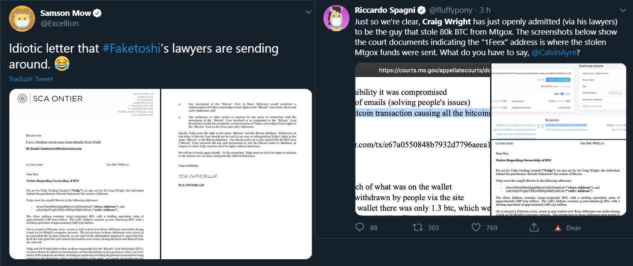Expand 'Click to see more' alternative explorers

(x=592, y=106)
